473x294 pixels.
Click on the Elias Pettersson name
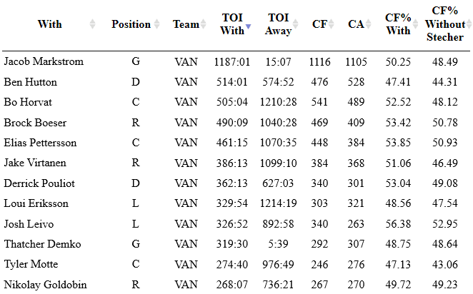[x=40, y=143]
